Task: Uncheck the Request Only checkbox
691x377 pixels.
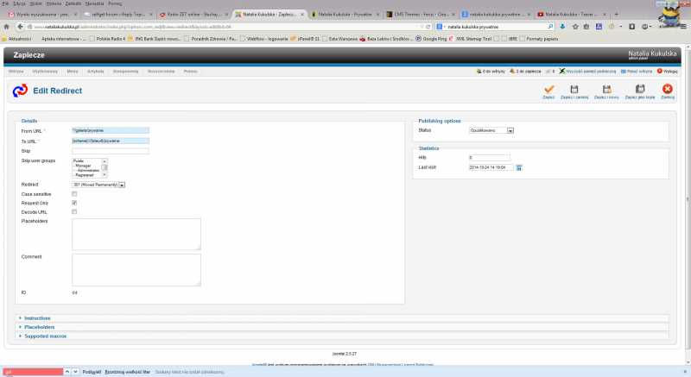Action: coord(75,203)
